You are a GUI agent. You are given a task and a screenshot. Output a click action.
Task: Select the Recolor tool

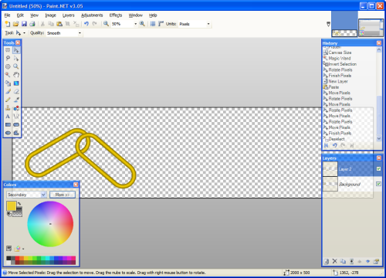pyautogui.click(x=16, y=108)
